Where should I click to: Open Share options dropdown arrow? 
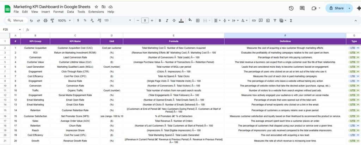[x=349, y=8]
